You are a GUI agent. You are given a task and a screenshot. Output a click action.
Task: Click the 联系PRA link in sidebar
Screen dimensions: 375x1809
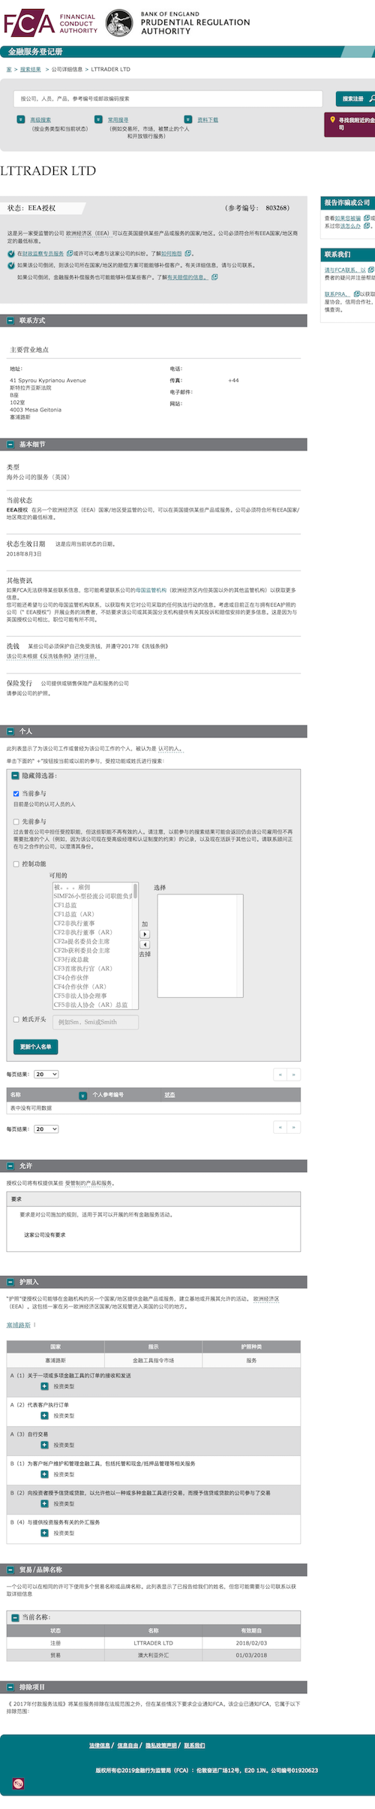click(335, 294)
